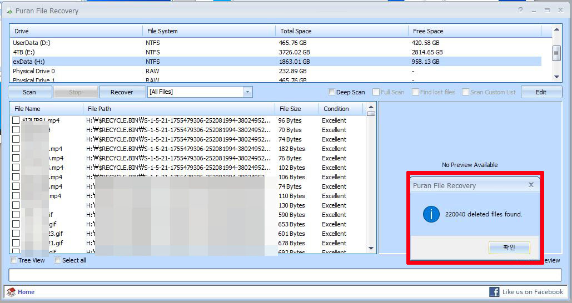Click the Home house icon
The width and height of the screenshot is (572, 303).
tap(11, 292)
